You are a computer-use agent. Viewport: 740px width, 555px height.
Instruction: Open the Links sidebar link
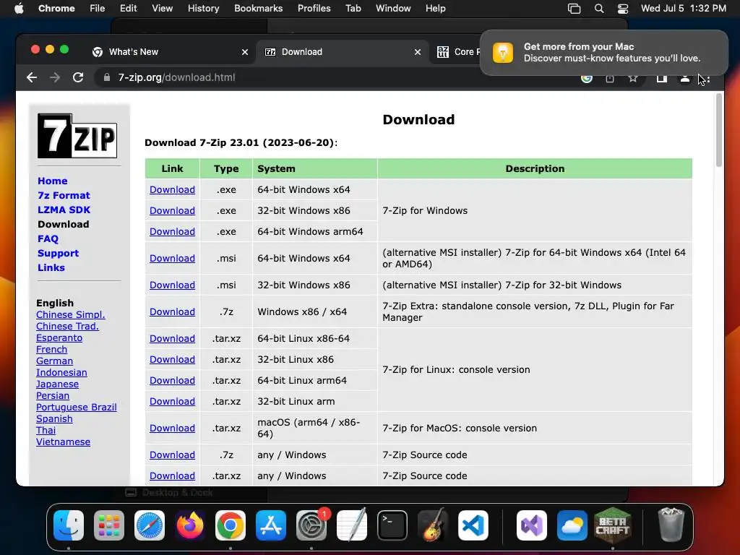click(51, 267)
